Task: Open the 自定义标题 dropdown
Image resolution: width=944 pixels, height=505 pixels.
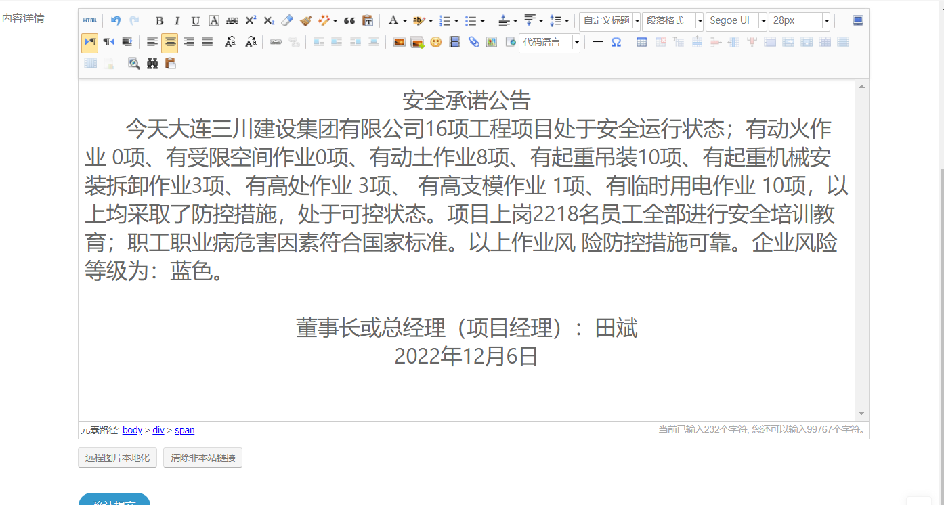Action: [x=610, y=22]
